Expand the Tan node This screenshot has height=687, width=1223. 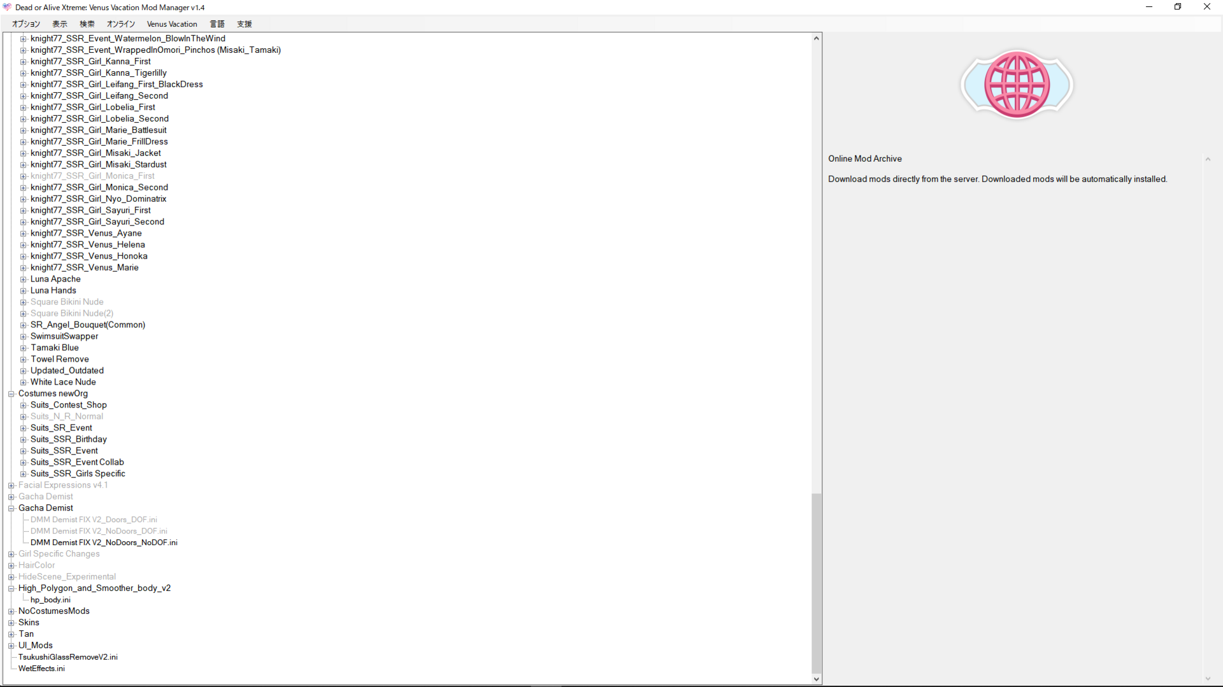click(x=11, y=634)
